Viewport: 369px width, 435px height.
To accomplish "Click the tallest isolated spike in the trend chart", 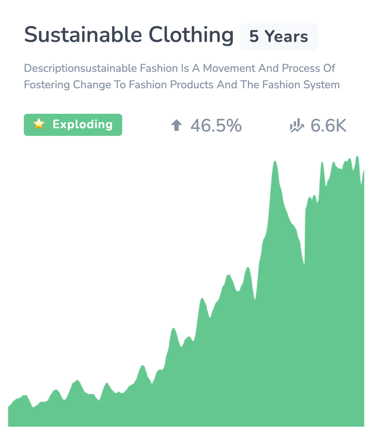I will [x=275, y=162].
